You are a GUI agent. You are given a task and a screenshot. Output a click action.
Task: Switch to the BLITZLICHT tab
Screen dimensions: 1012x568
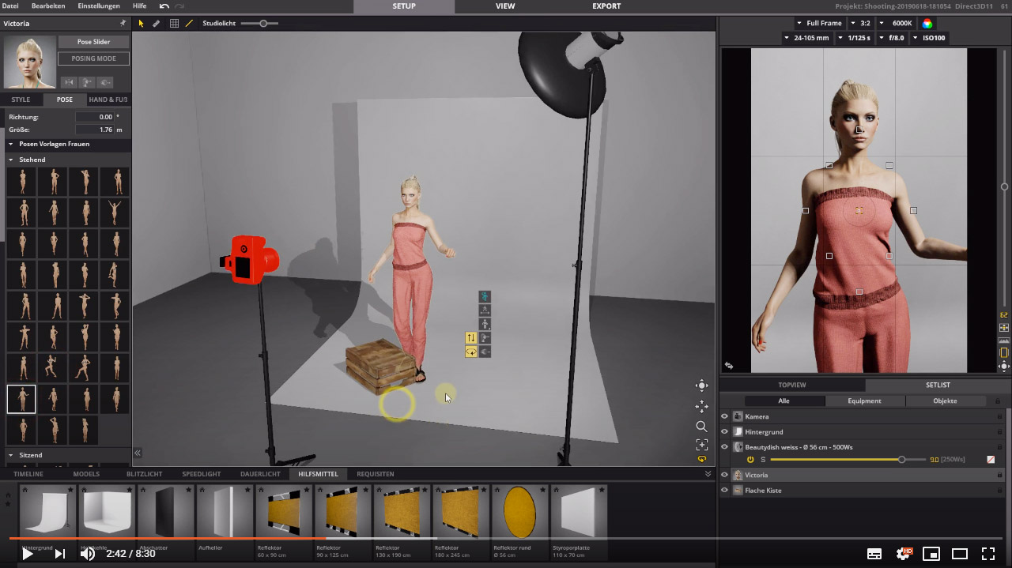point(145,474)
